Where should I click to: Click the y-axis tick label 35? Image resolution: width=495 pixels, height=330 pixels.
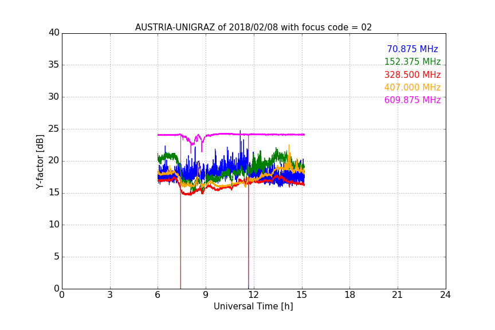(x=54, y=65)
